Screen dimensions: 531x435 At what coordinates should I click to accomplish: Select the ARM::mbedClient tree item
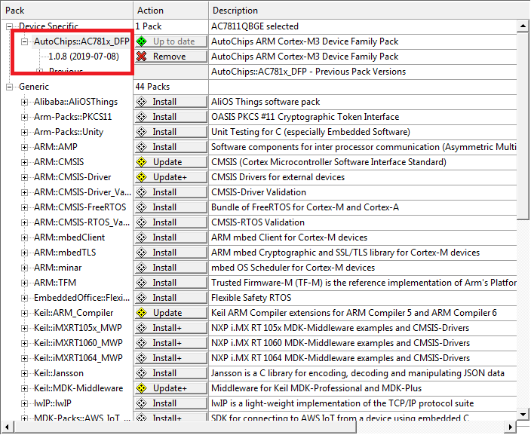point(69,237)
